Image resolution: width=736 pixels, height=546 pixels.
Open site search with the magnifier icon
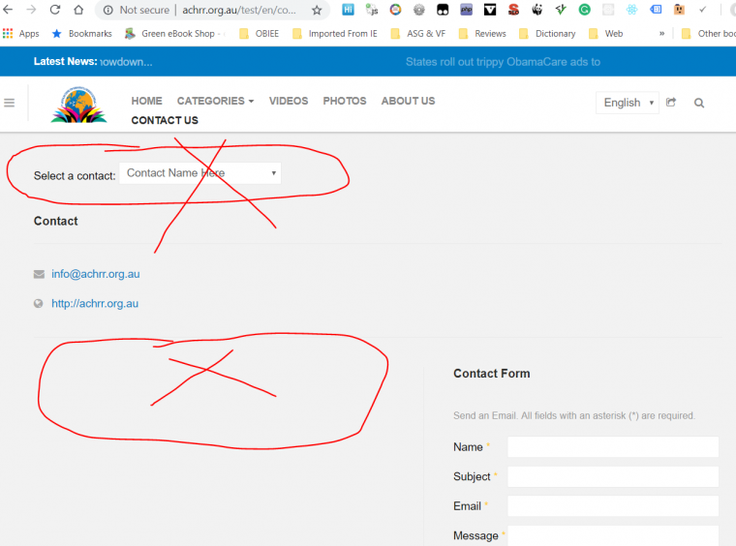pyautogui.click(x=699, y=103)
